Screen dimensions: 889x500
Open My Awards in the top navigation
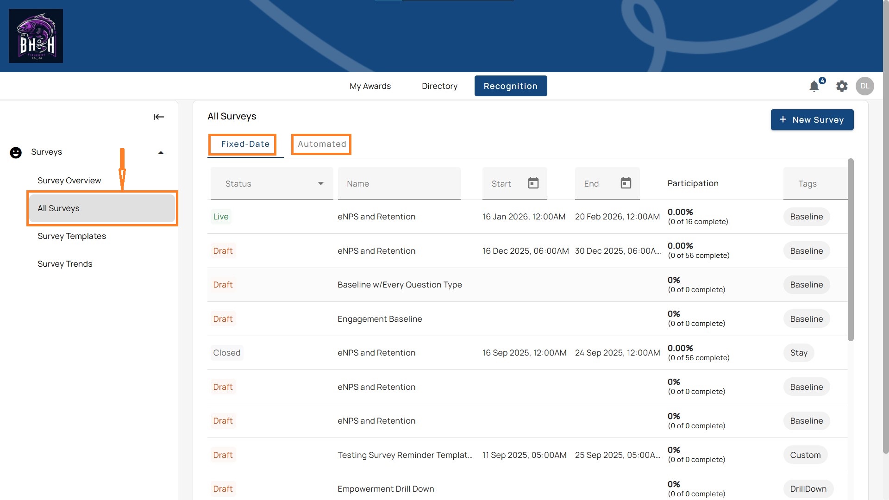point(370,86)
